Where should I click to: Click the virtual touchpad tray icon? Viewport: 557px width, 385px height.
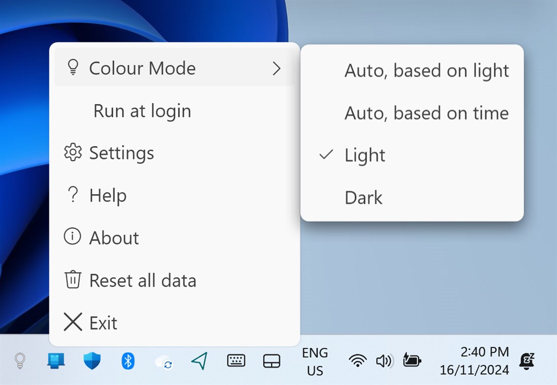pos(271,361)
